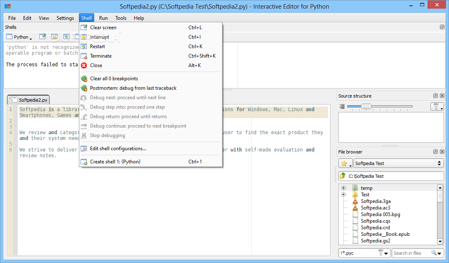Image resolution: width=449 pixels, height=263 pixels.
Task: Open the Softpedia Test project combo box
Action: pos(399,163)
